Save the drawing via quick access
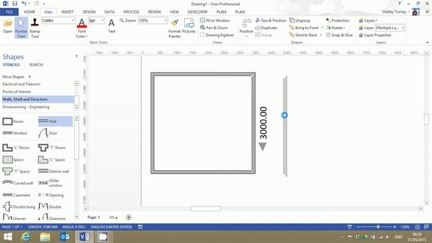The height and width of the screenshot is (243, 432). point(15,3)
